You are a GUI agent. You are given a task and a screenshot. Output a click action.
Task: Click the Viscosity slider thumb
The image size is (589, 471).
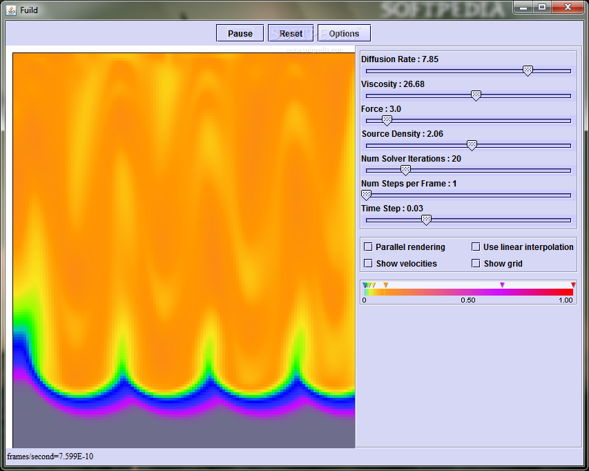tap(476, 95)
